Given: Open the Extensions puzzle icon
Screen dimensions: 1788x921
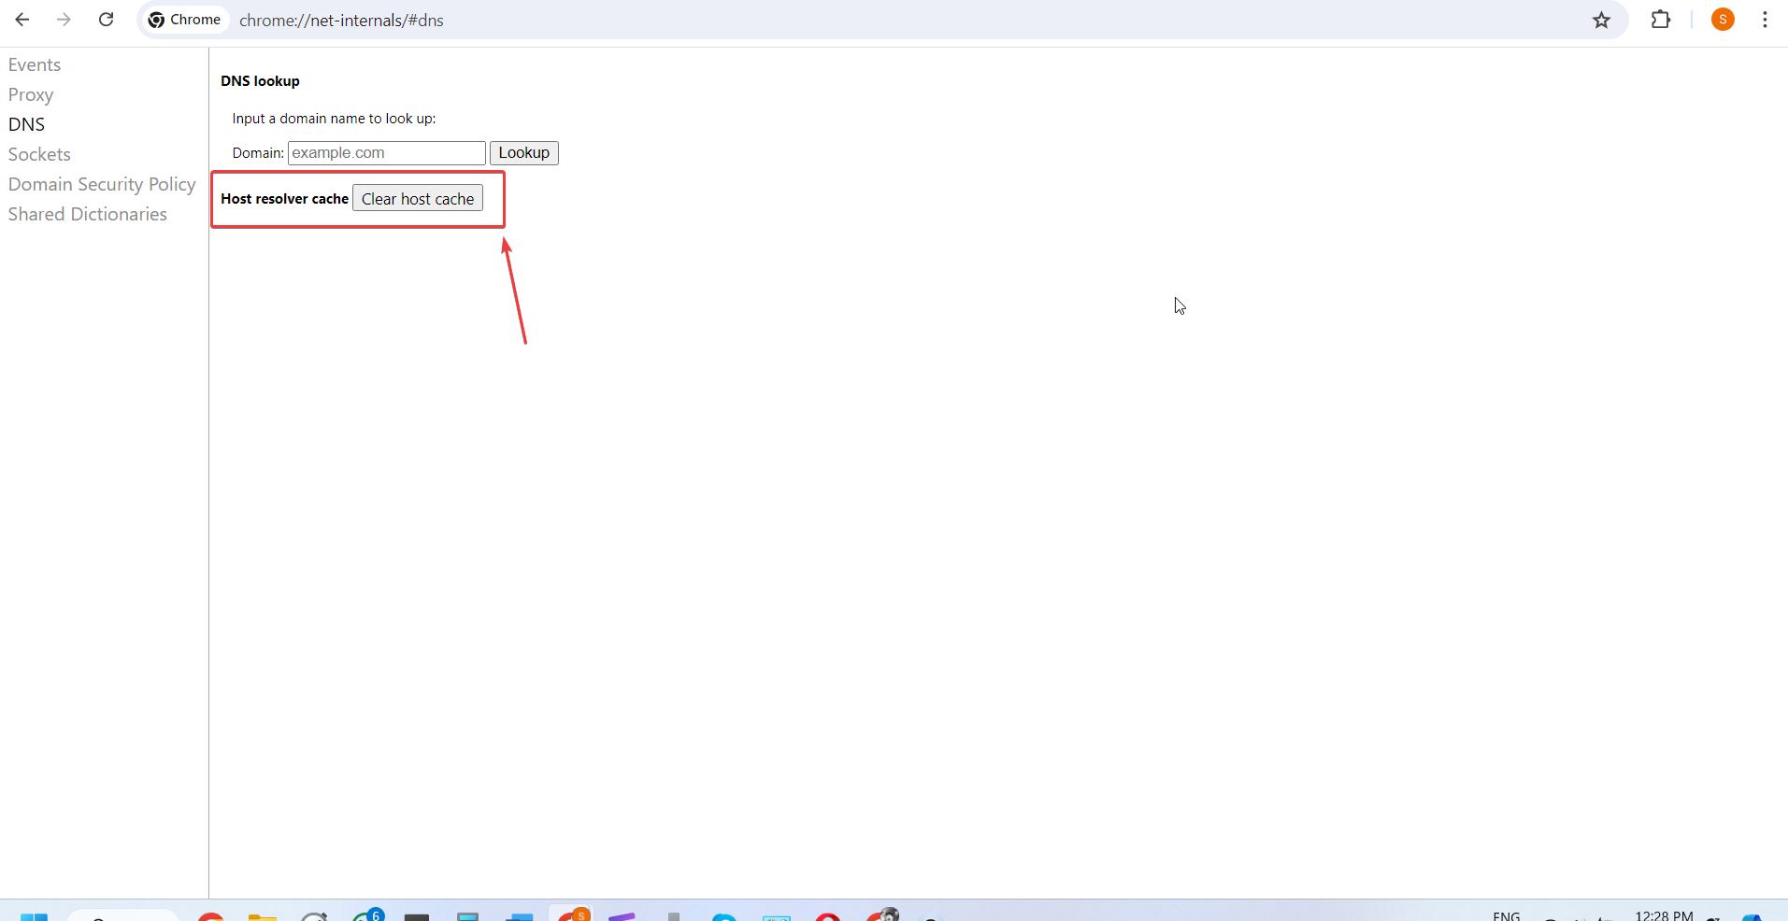Looking at the screenshot, I should [1660, 20].
